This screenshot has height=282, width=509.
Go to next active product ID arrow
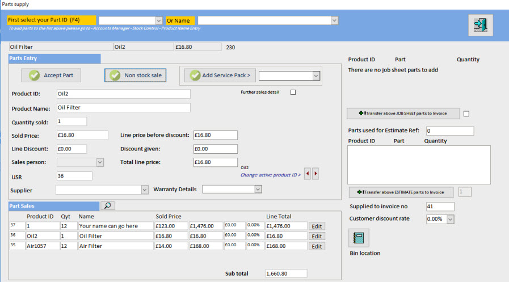pos(316,174)
